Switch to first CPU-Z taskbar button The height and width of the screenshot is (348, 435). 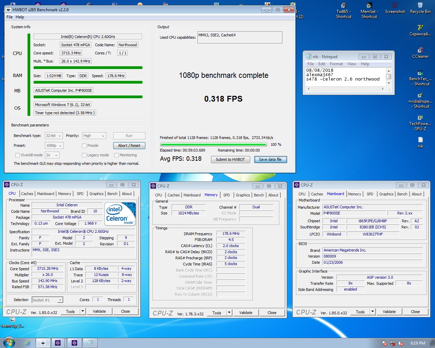click(58, 343)
